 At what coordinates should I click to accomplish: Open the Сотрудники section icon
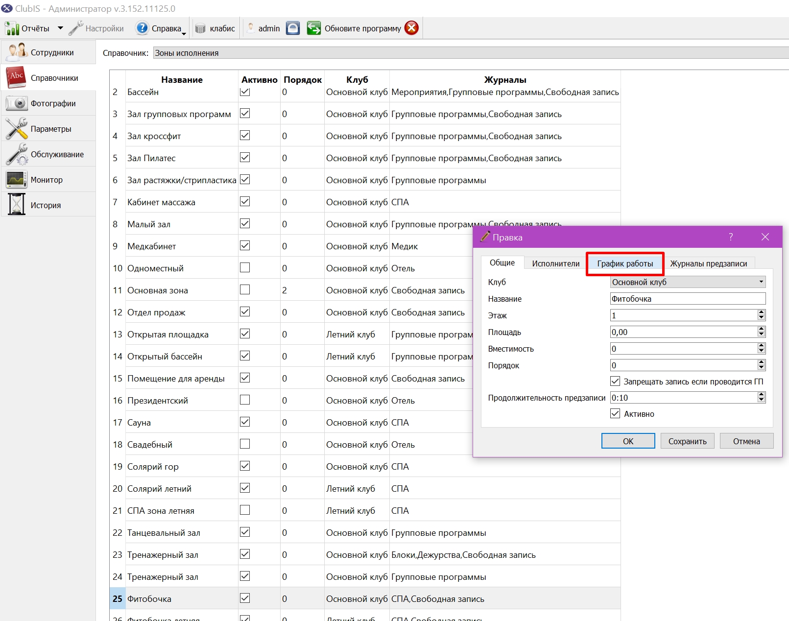point(17,52)
